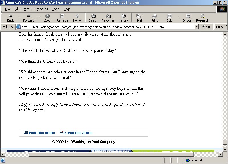Image resolution: width=228 pixels, height=164 pixels.
Task: Open the Research toolbar button
Action: click(x=203, y=18)
